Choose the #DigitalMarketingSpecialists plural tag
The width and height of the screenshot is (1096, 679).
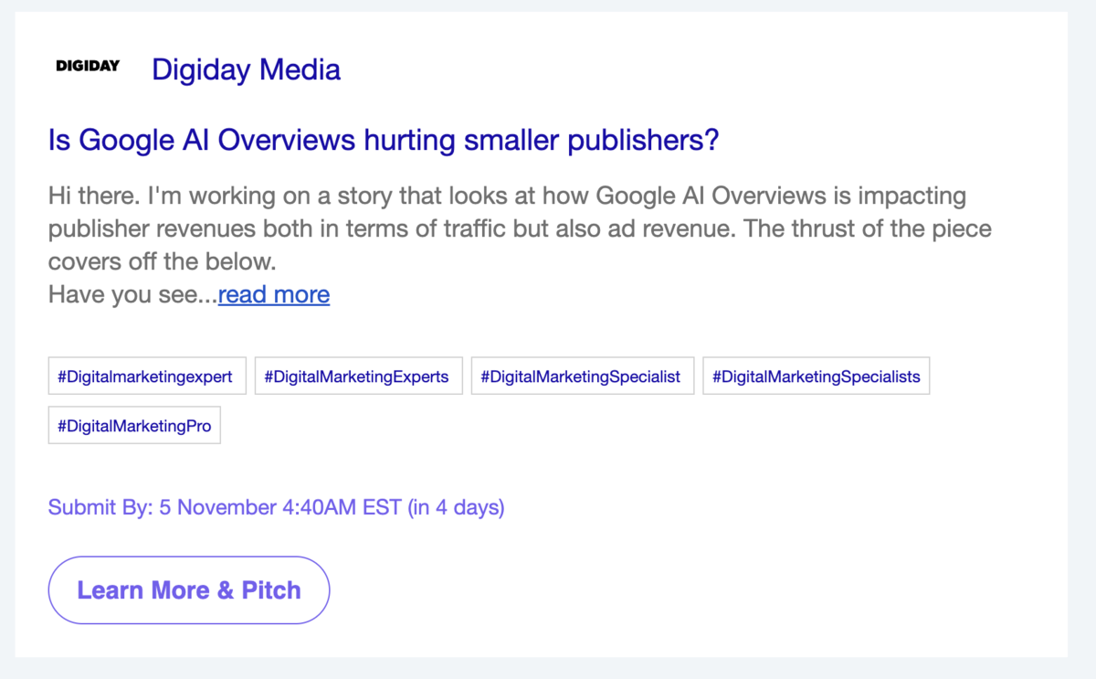[816, 377]
